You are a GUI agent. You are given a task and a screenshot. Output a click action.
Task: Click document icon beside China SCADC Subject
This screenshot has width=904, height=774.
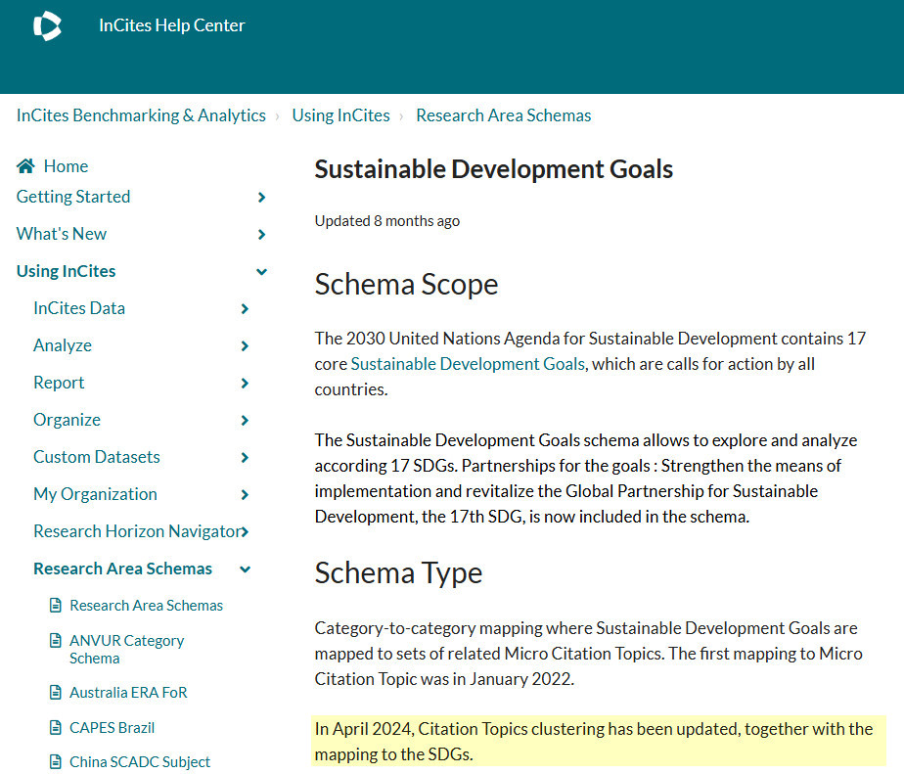(56, 762)
